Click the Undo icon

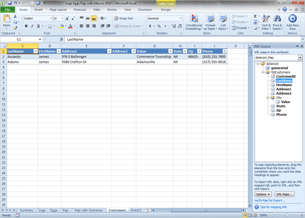click(x=15, y=3)
